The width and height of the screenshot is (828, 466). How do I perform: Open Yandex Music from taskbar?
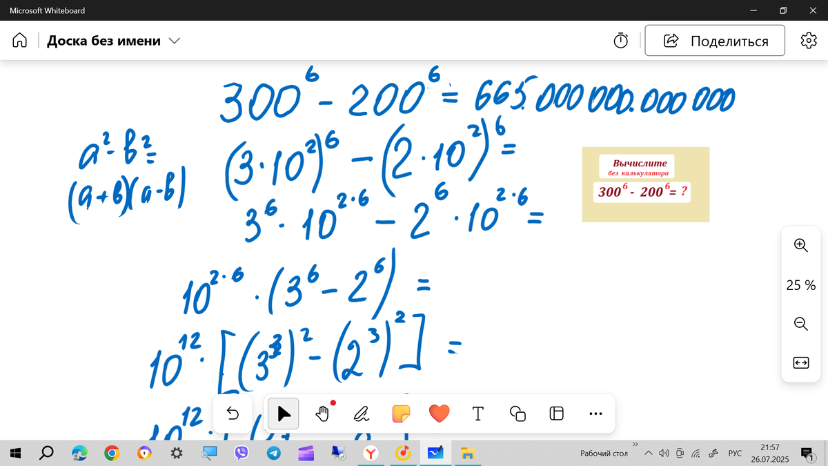click(x=404, y=453)
